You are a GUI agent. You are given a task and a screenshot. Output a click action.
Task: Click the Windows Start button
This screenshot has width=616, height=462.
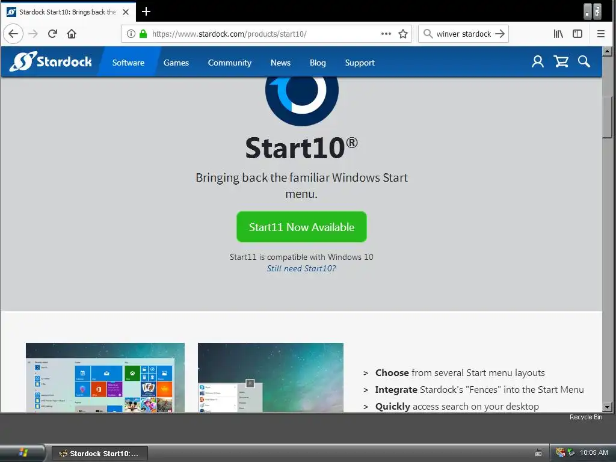22,453
